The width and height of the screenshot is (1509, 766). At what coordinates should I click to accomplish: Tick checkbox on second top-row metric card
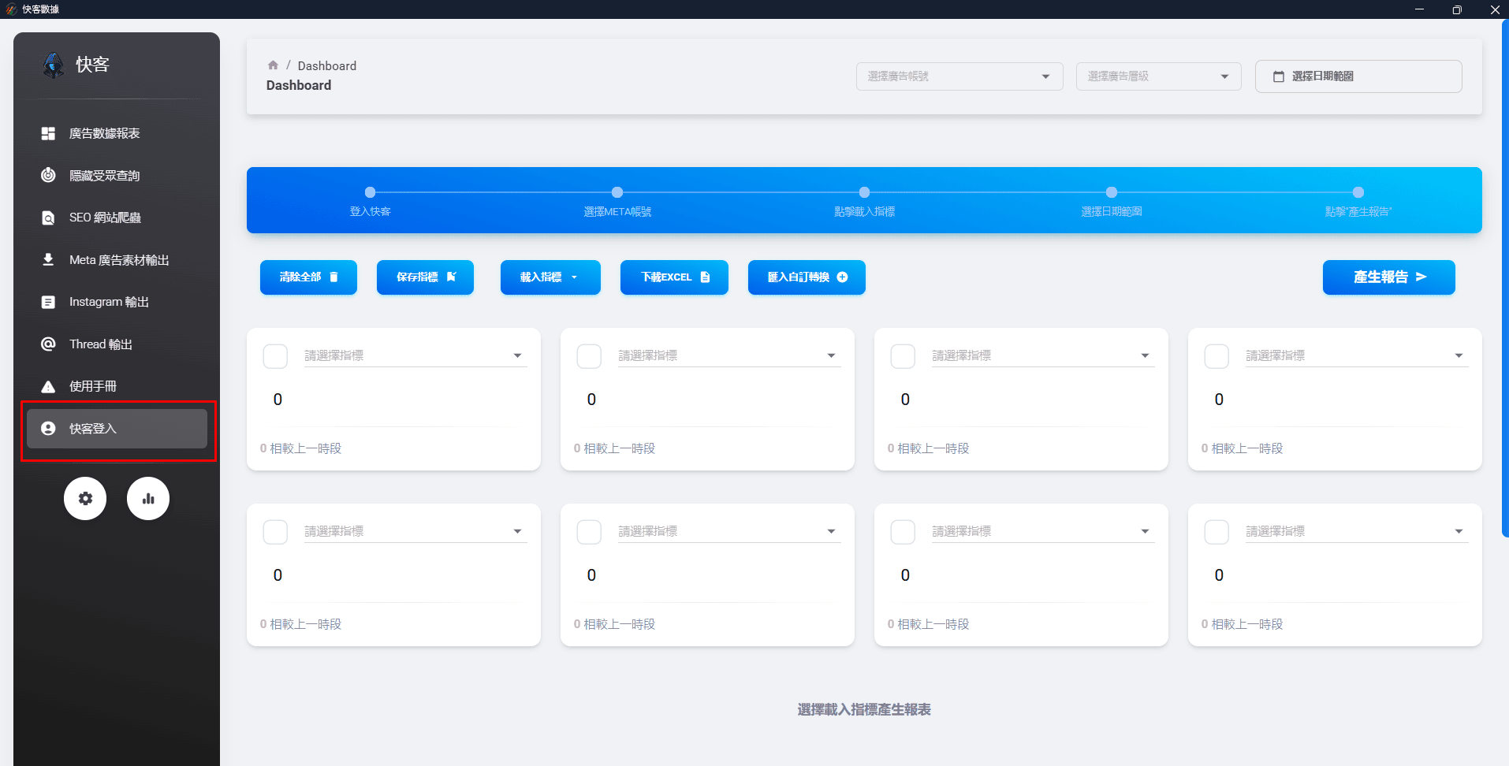tap(589, 356)
